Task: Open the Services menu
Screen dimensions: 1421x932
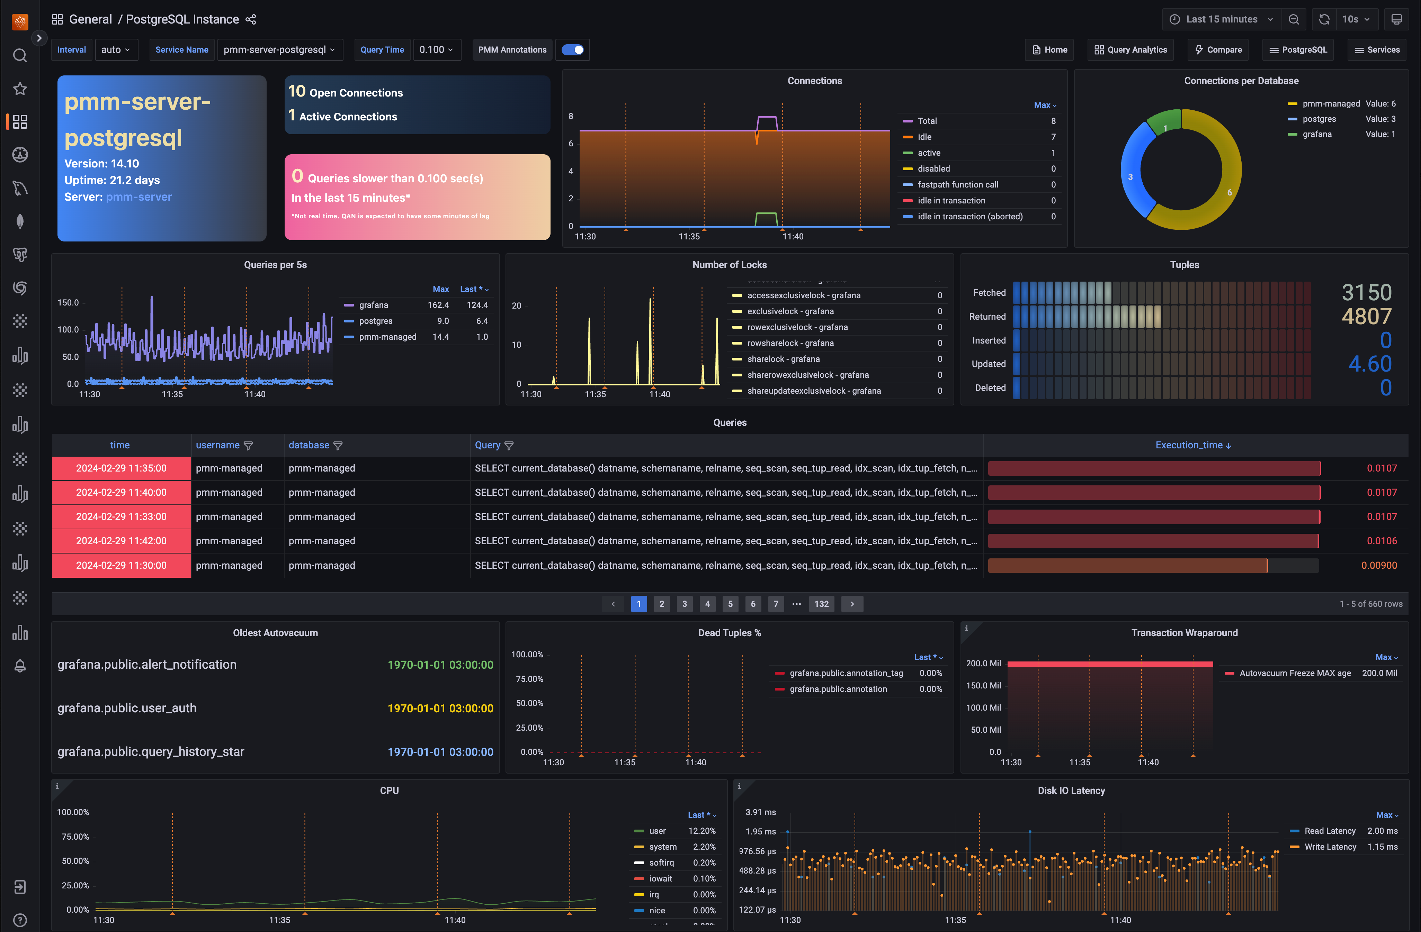Action: click(1377, 49)
